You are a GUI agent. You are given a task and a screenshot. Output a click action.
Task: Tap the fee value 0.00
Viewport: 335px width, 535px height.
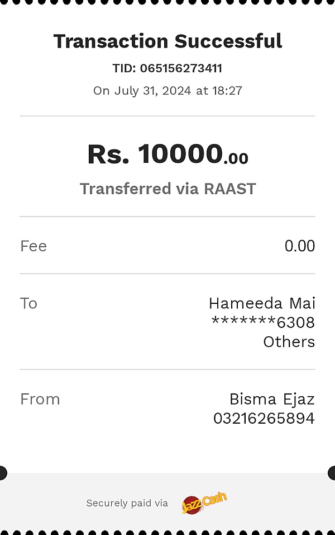point(300,246)
